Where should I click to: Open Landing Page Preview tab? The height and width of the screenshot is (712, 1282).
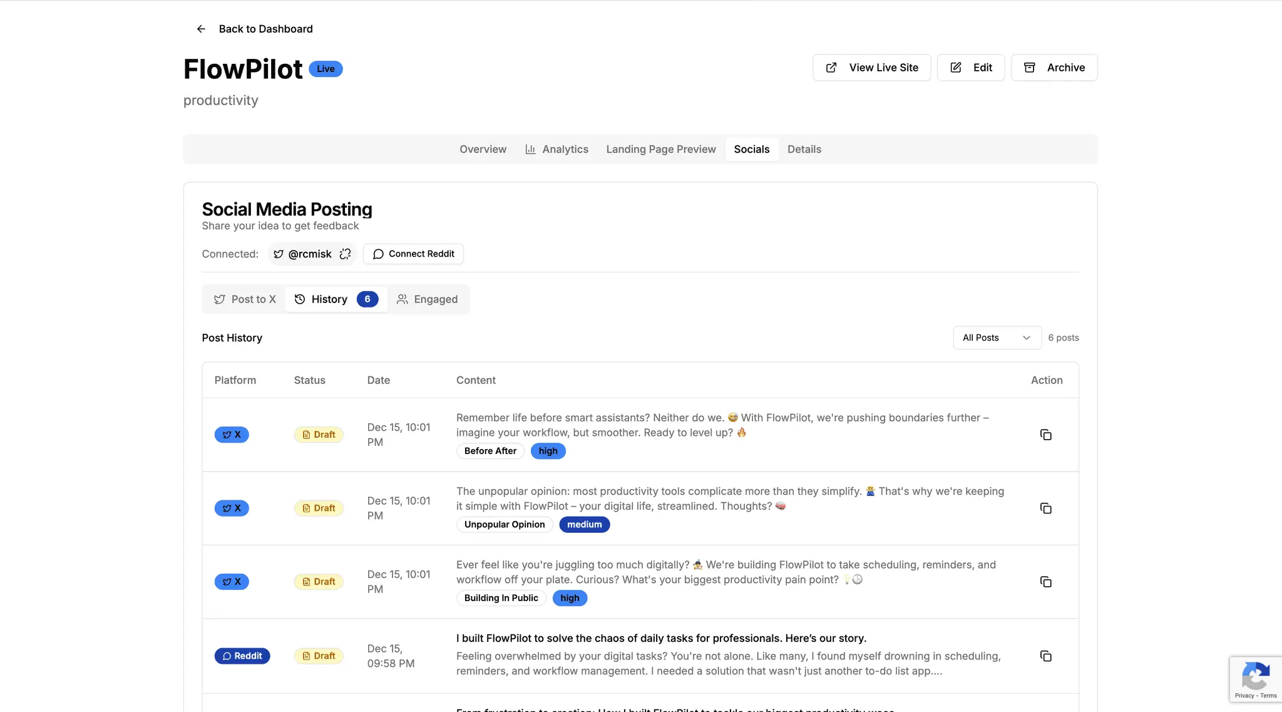[661, 149]
